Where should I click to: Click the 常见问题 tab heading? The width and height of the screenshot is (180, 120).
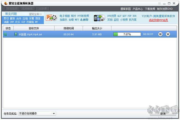pyautogui.click(x=11, y=14)
